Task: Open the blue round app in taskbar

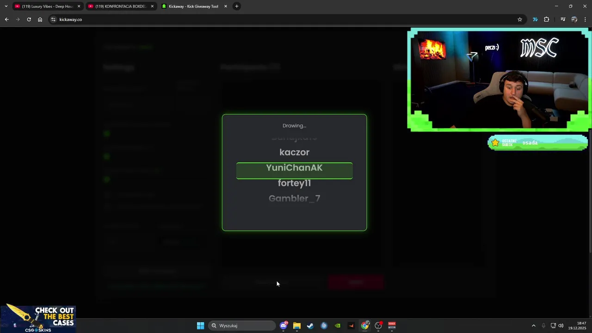Action: 324,326
